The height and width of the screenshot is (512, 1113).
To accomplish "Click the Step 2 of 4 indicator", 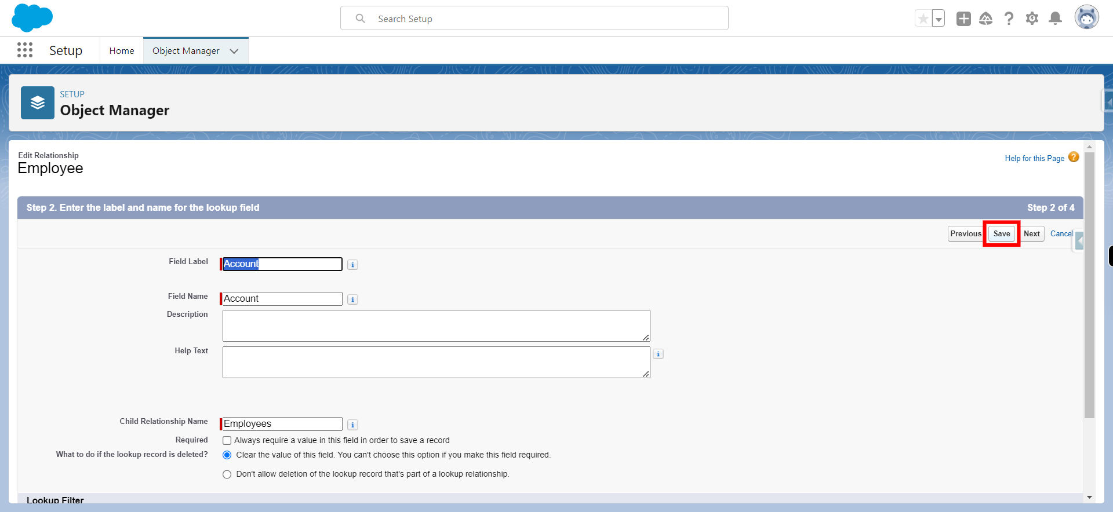I will pyautogui.click(x=1050, y=207).
